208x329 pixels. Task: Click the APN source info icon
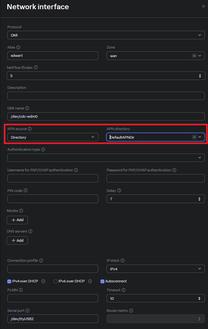30,129
